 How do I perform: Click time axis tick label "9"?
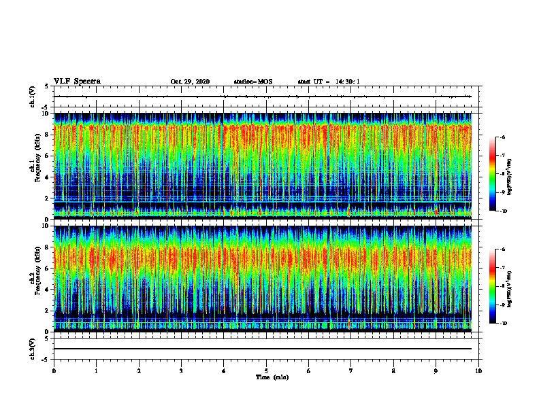[436, 371]
